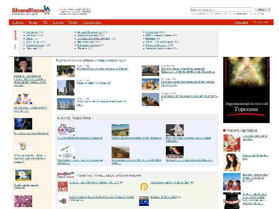Screen dimensions: 279x209
Task: Open the orange P podcast logo
Action: tap(144, 187)
